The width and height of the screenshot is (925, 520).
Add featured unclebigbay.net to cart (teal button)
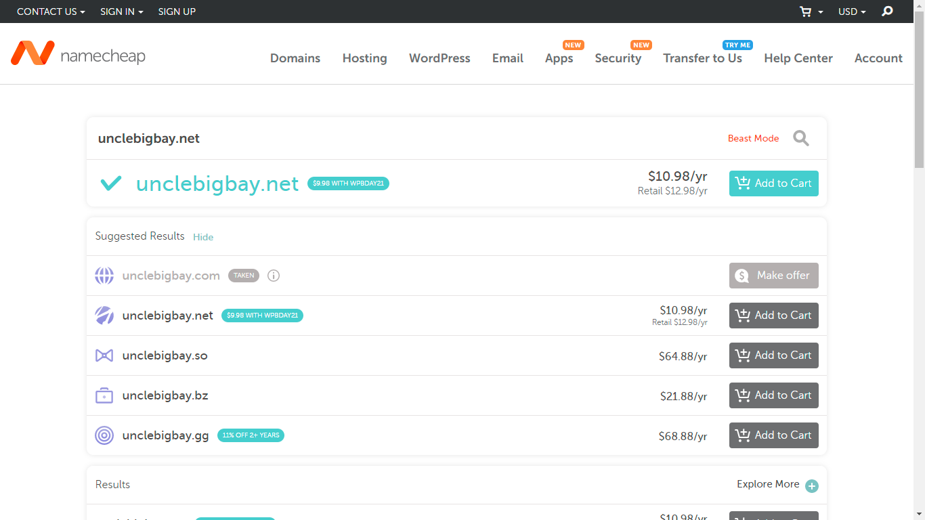(774, 183)
